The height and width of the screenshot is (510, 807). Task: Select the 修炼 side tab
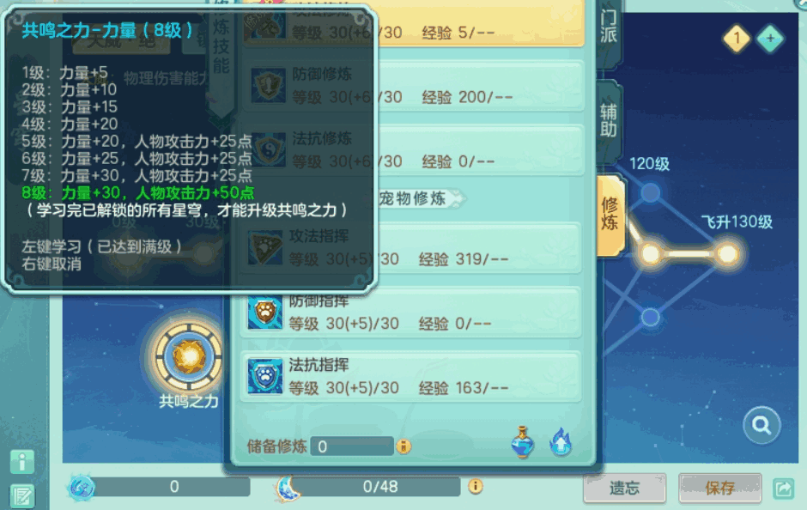[x=610, y=214]
